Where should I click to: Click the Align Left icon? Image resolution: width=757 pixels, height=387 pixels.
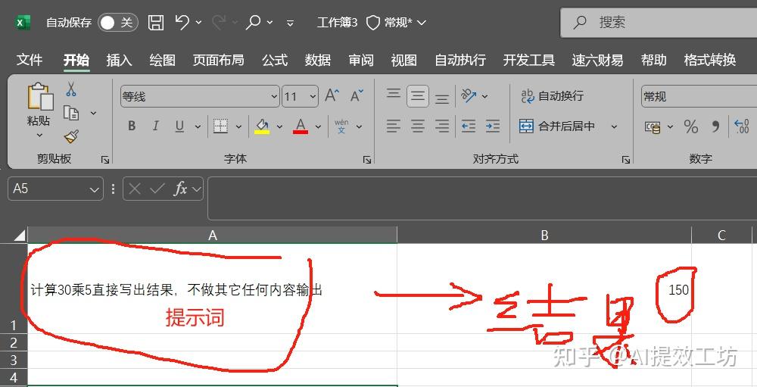pyautogui.click(x=394, y=126)
